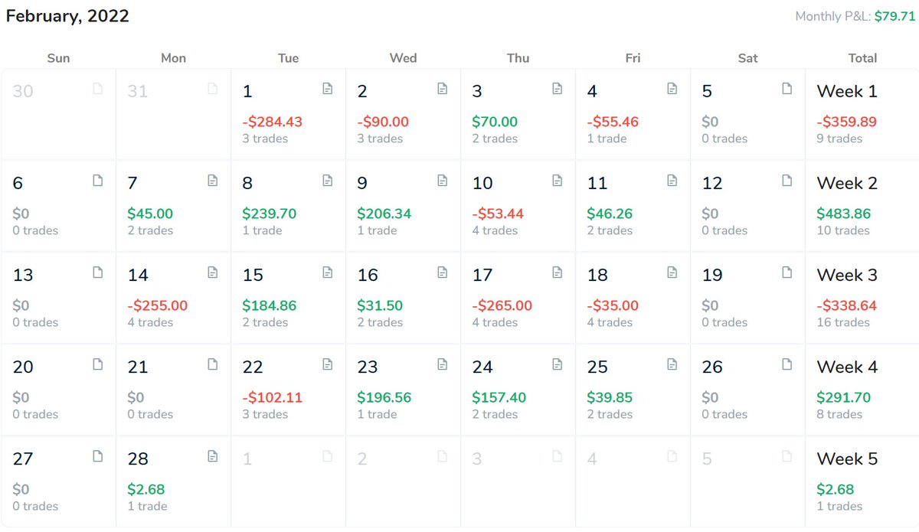Click the Week 1 total cell
919x532 pixels.
[x=862, y=114]
